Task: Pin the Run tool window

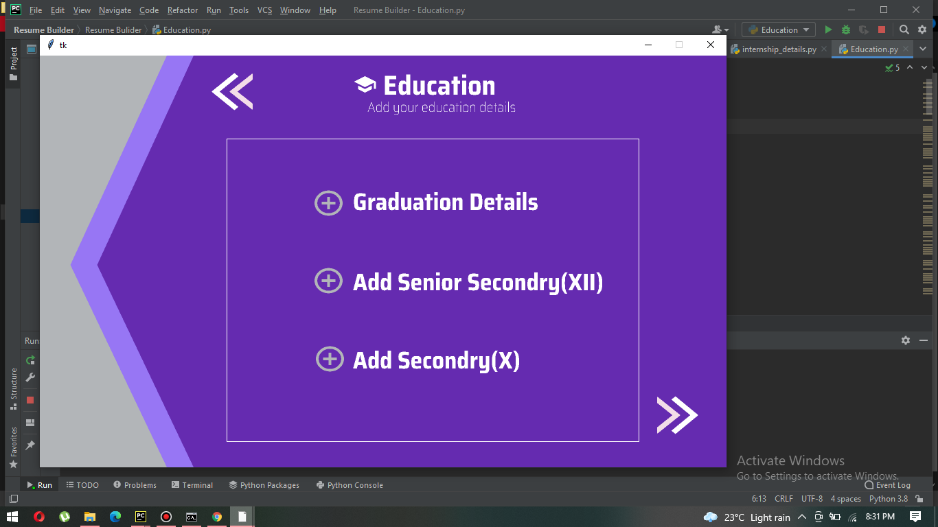Action: coord(30,445)
